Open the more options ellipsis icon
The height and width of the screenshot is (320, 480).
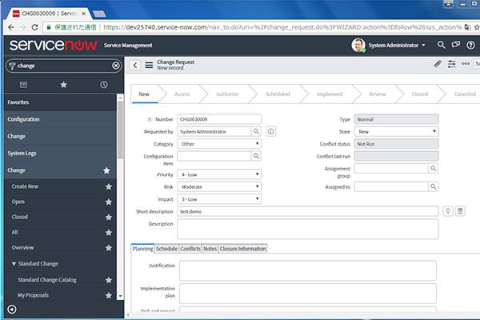click(466, 64)
